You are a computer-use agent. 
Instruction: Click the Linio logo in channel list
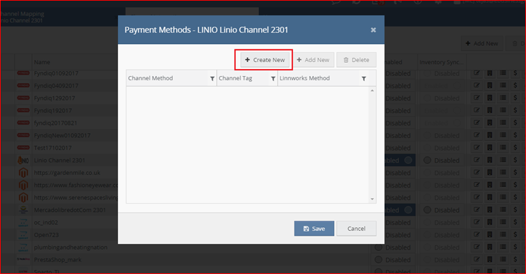click(23, 160)
